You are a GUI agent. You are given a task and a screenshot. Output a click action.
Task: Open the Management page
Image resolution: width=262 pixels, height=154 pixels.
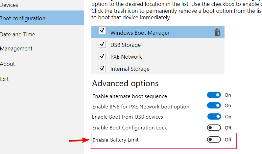16,48
